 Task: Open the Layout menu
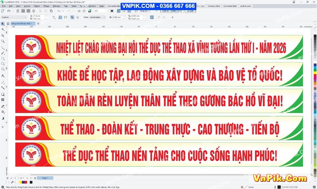pos(27,6)
